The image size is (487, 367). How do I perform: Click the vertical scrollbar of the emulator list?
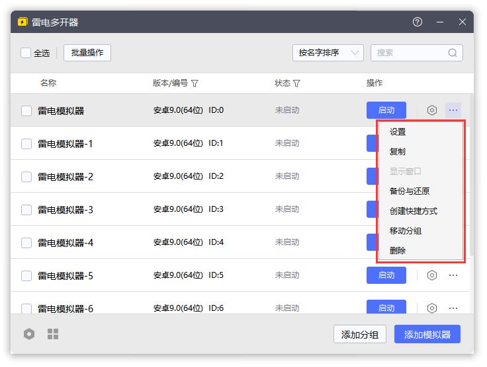[472, 175]
